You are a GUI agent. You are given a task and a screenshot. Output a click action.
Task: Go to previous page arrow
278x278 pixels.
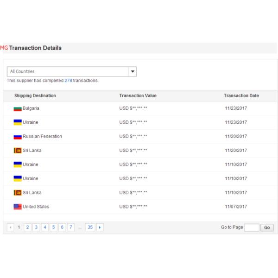pyautogui.click(x=11, y=227)
